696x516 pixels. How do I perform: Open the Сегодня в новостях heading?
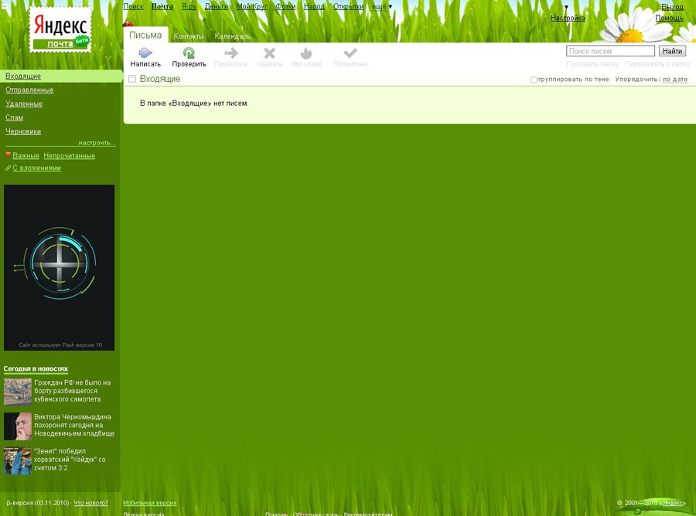(x=36, y=368)
